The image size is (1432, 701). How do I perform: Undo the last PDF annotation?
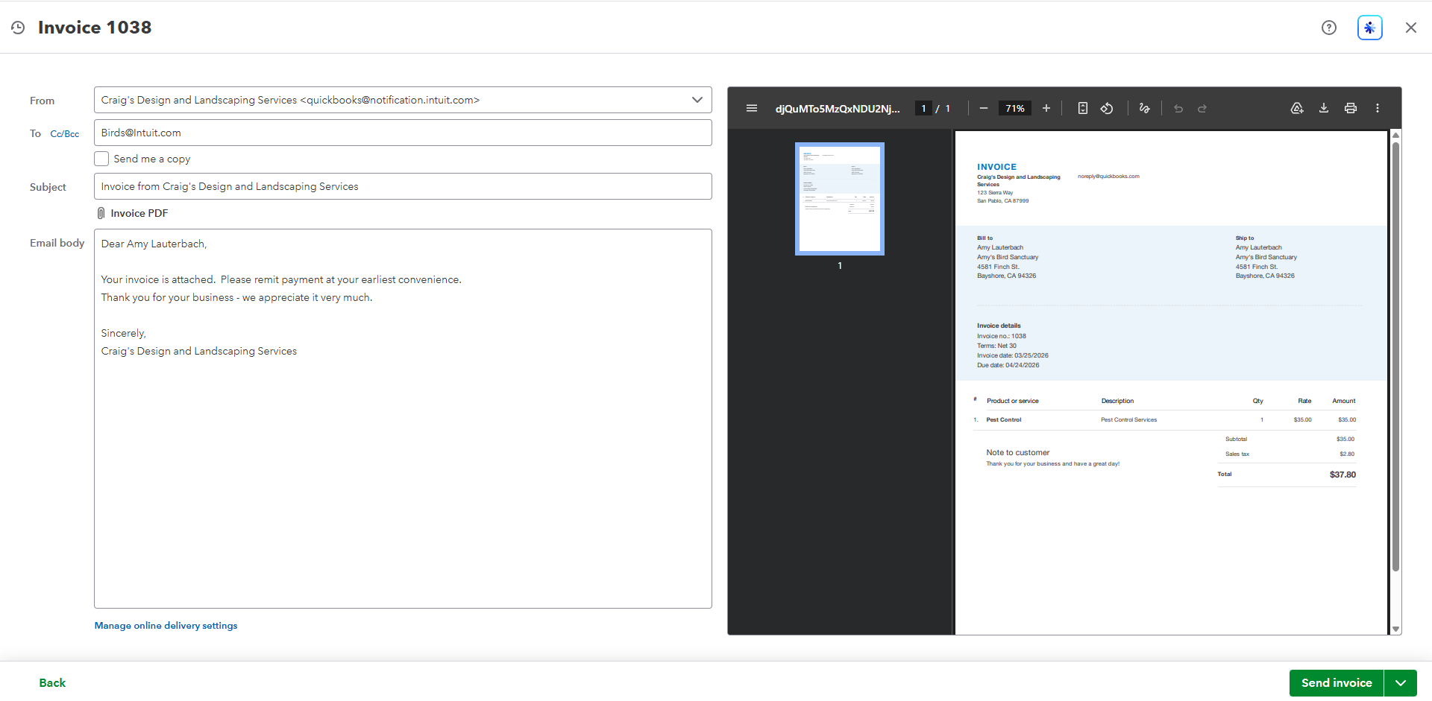[1178, 108]
